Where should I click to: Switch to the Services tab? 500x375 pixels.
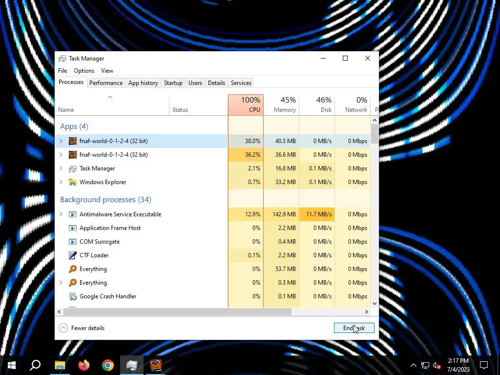(x=241, y=83)
